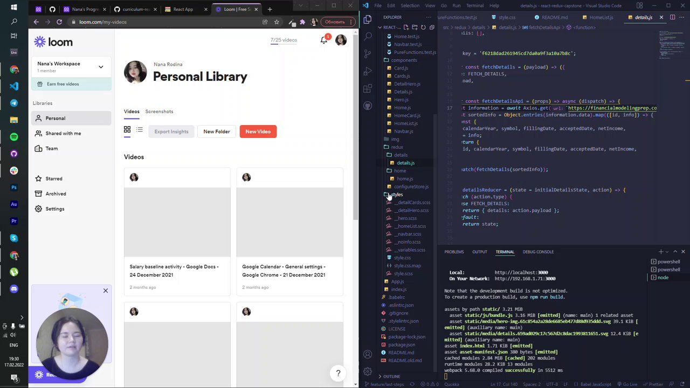Open the Chrome extensions puzzle icon

click(302, 22)
